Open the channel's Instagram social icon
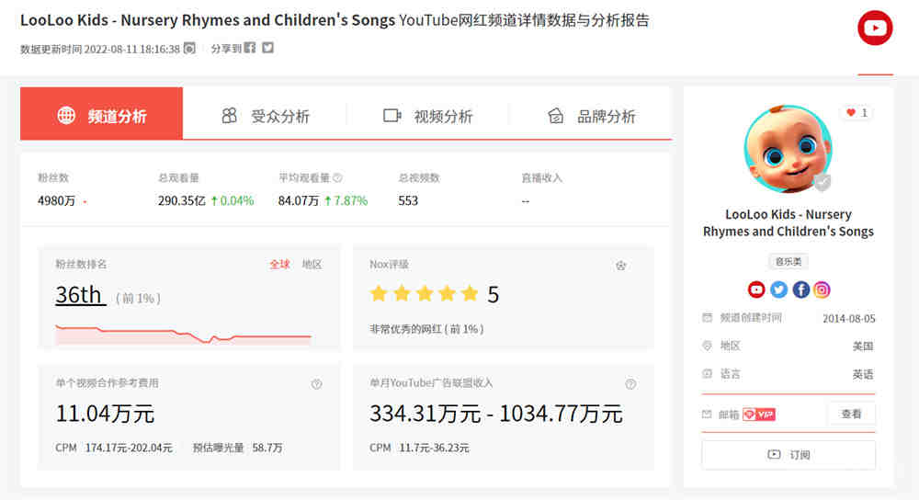Screen dimensions: 919x500 [822, 290]
